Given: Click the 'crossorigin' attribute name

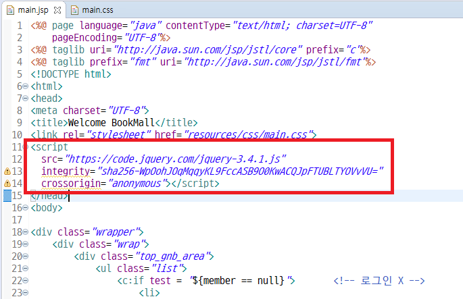Looking at the screenshot, I should click(x=71, y=184).
